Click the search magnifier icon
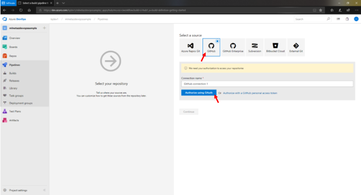This screenshot has height=195, width=361. (x=328, y=19)
